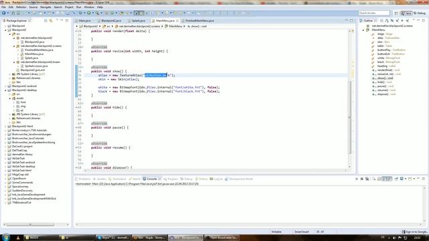Open the File menu
This screenshot has height=241, width=429.
pyautogui.click(x=3, y=7)
